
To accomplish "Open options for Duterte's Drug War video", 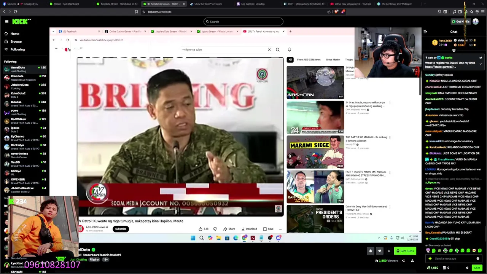I will 390,207.
